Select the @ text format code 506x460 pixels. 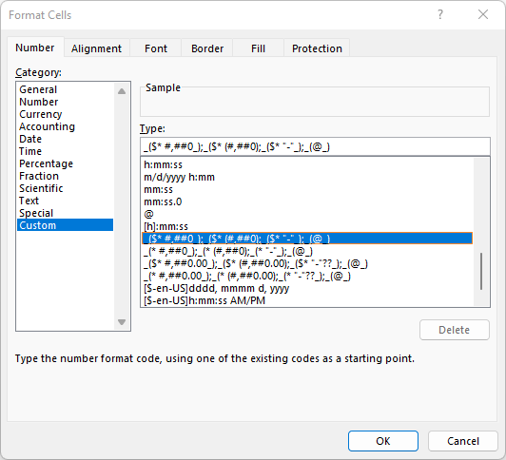pyautogui.click(x=307, y=214)
